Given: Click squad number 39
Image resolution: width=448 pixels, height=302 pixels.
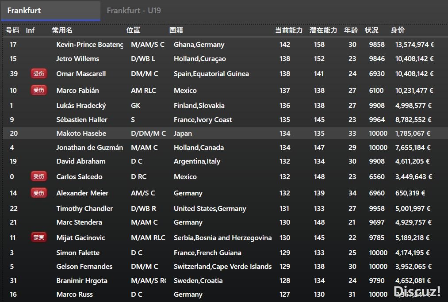Looking at the screenshot, I should 14,74.
